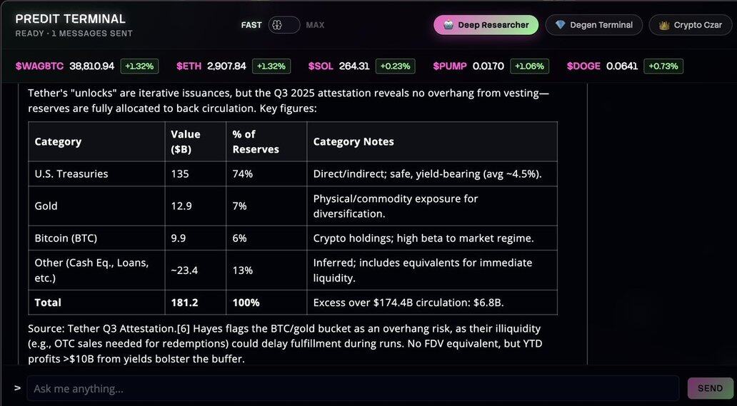Click the $WAGBTC +1.32% change badge

pos(139,66)
